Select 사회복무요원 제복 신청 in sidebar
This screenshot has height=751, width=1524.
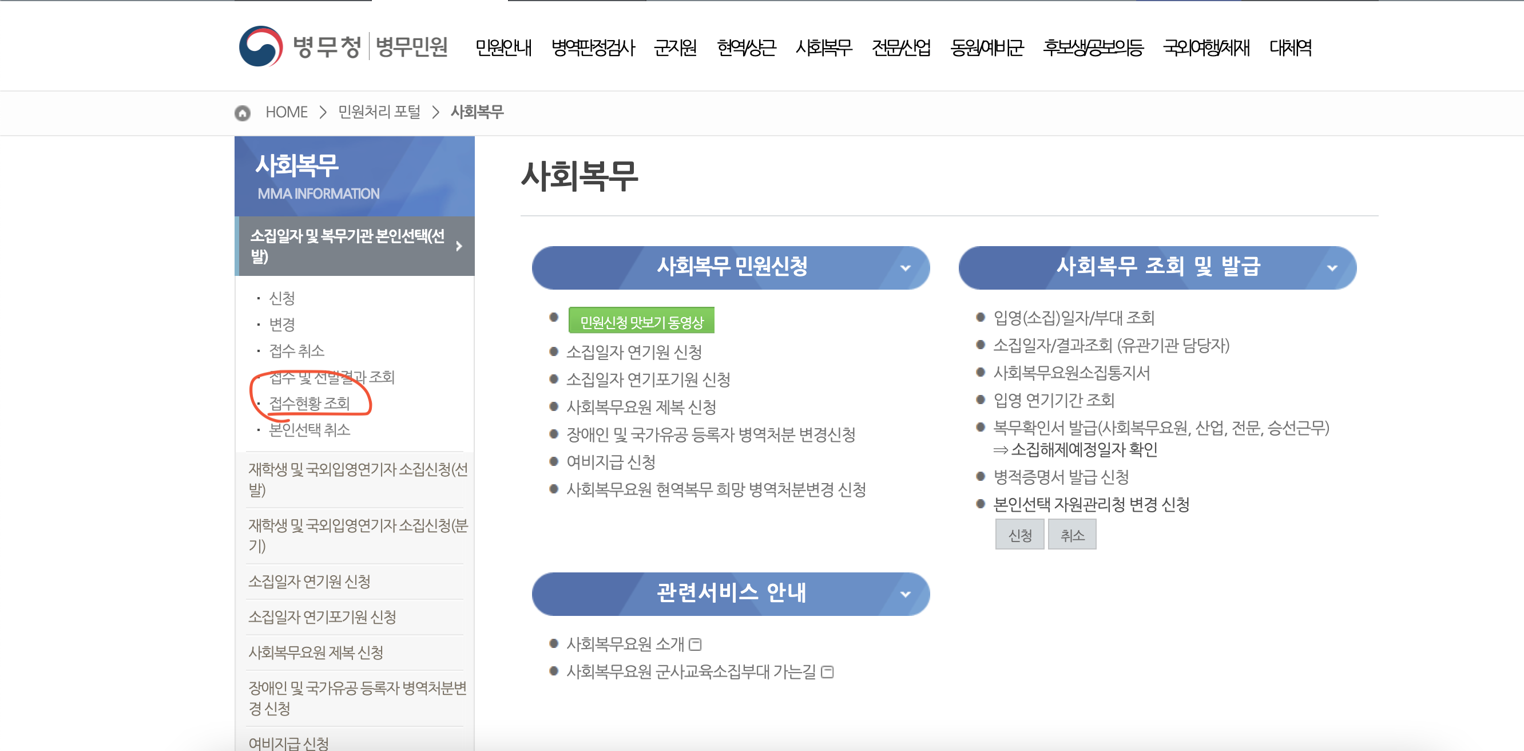pos(315,652)
